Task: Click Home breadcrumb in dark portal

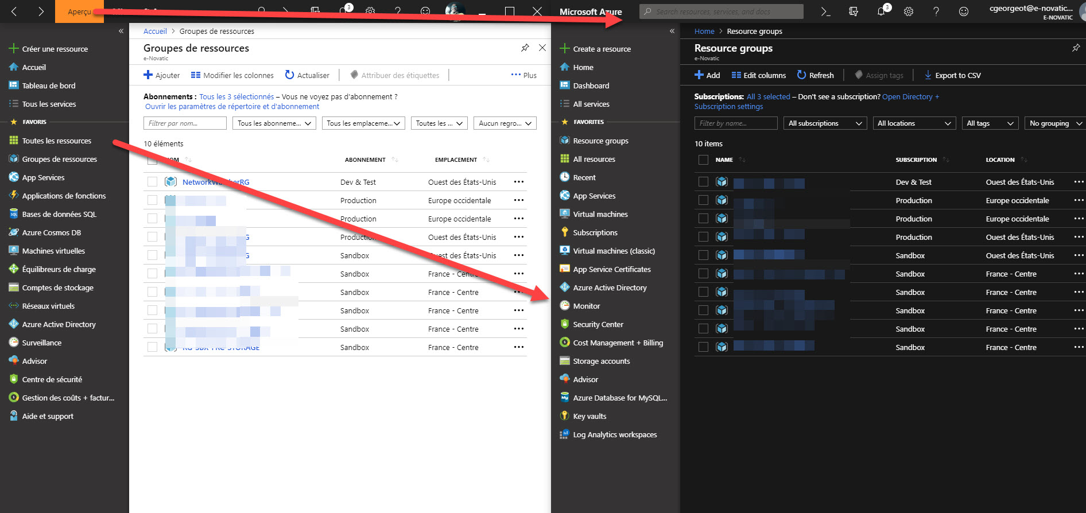Action: pos(704,32)
